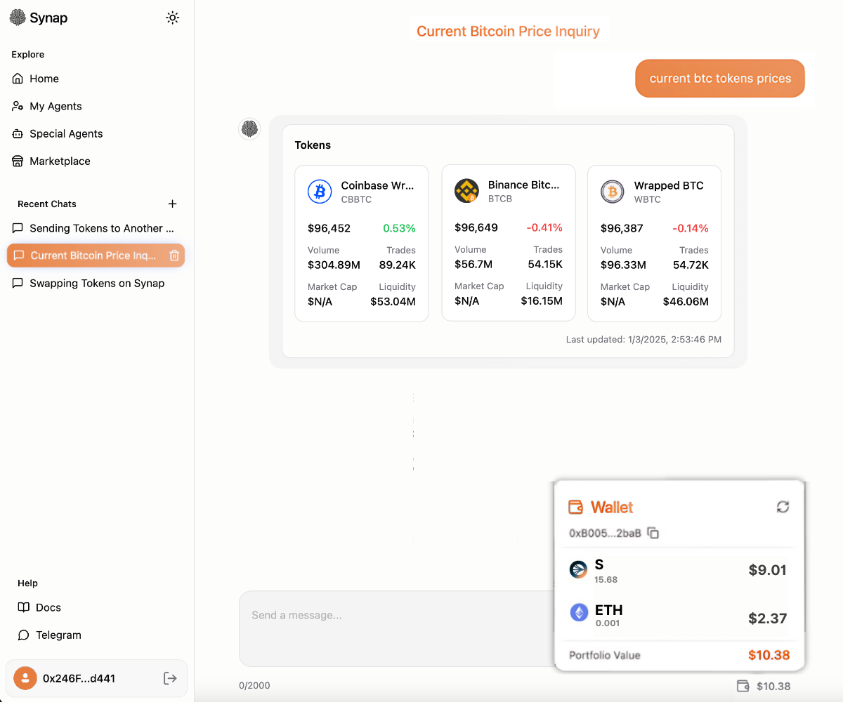Click account address 0x246F...d441
The image size is (843, 702).
[x=79, y=678]
